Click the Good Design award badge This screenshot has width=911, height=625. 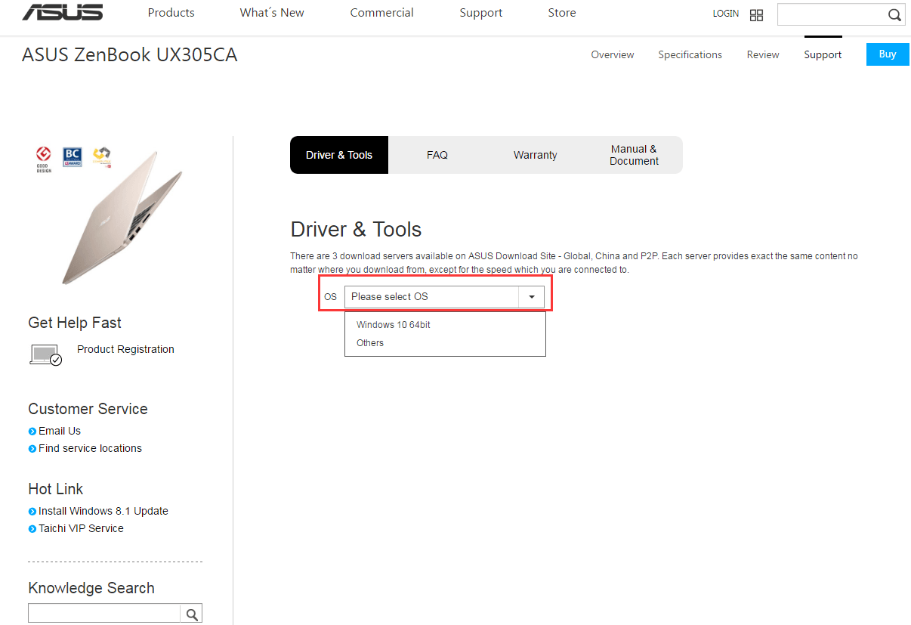[x=44, y=159]
